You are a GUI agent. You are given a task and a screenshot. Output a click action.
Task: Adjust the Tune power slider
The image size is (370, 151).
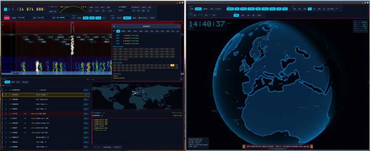point(46,18)
